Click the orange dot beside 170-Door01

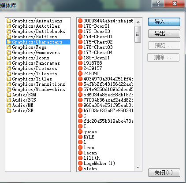coord(80,26)
